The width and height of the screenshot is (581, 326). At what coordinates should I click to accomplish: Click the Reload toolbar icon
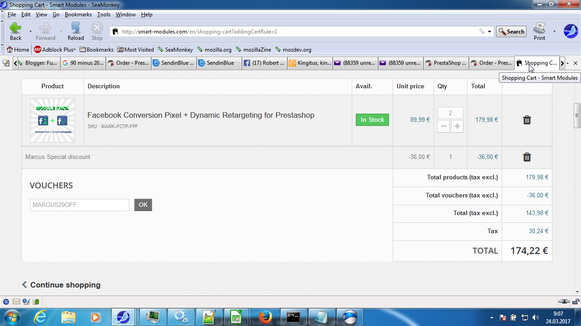pos(75,28)
